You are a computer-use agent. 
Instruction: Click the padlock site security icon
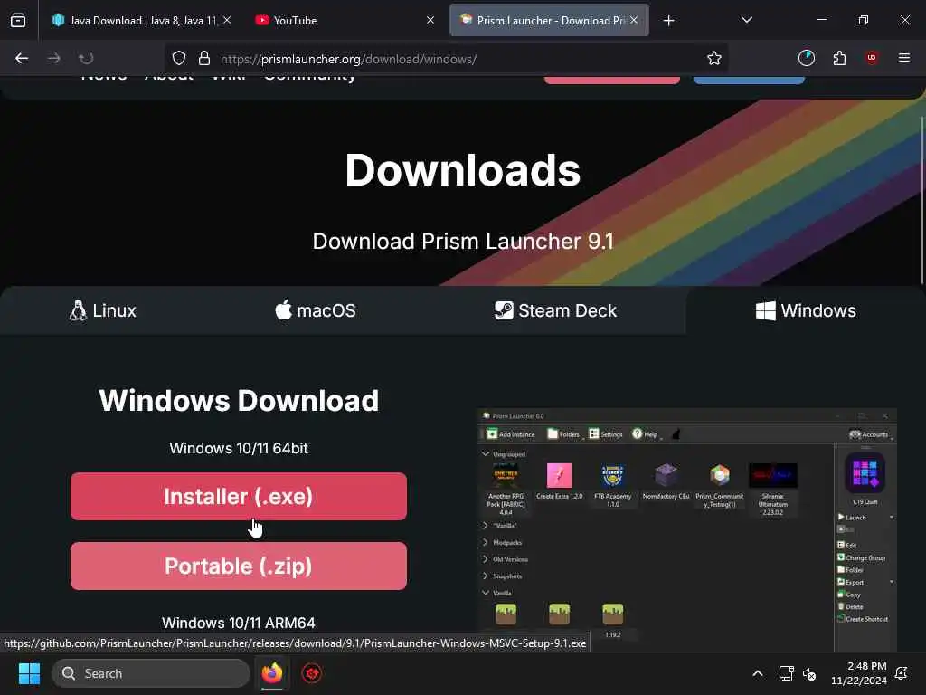click(x=204, y=58)
